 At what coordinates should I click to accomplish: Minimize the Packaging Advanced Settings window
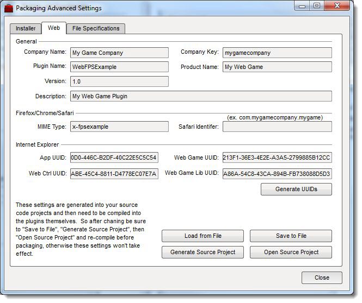click(x=302, y=6)
